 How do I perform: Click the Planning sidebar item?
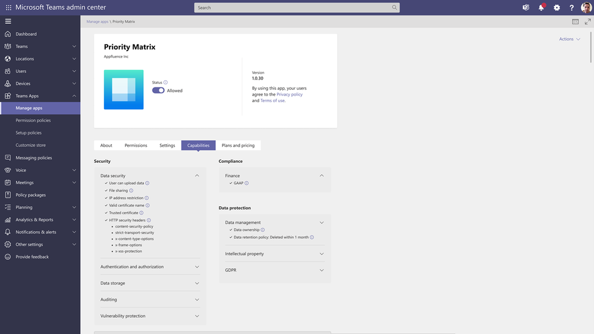[40, 207]
